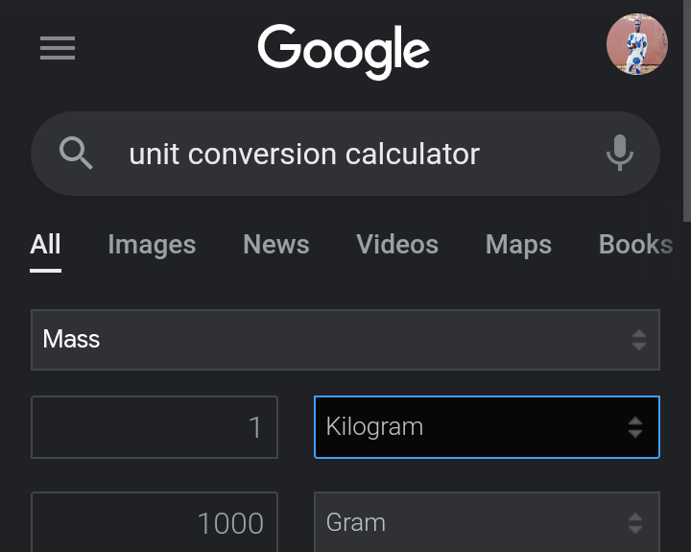Click the Kilogram dropdown up-down arrows
This screenshot has width=691, height=552.
pos(634,427)
